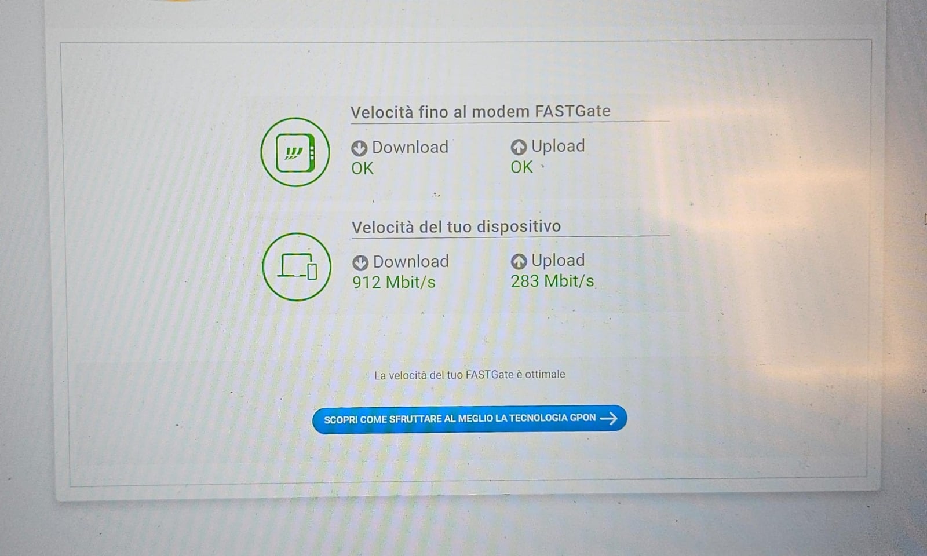
Task: Select the 912 Mbit/s download value
Action: [x=394, y=282]
